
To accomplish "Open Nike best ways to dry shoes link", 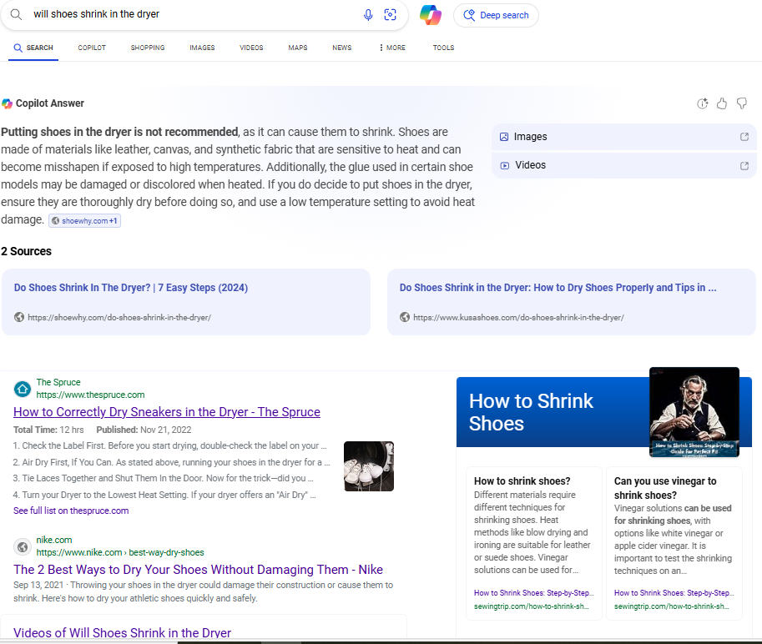I will point(198,570).
